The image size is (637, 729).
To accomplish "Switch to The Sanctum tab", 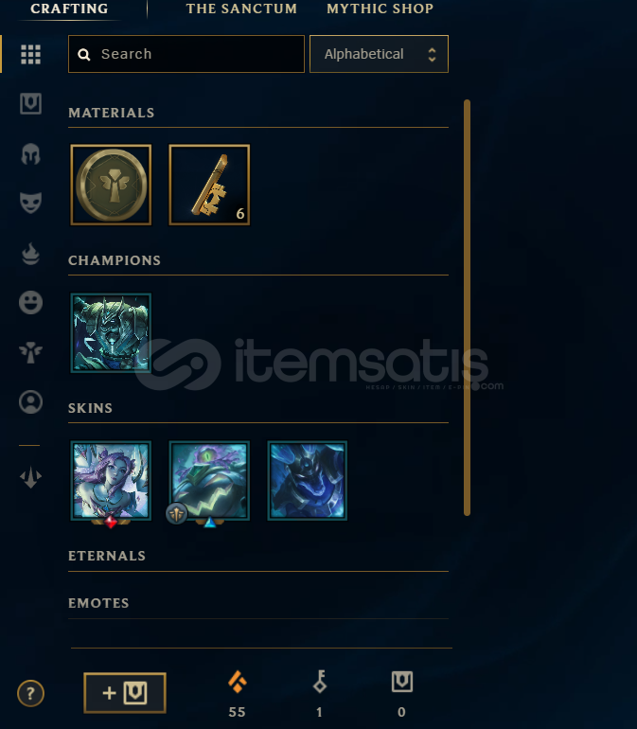I will coord(241,9).
